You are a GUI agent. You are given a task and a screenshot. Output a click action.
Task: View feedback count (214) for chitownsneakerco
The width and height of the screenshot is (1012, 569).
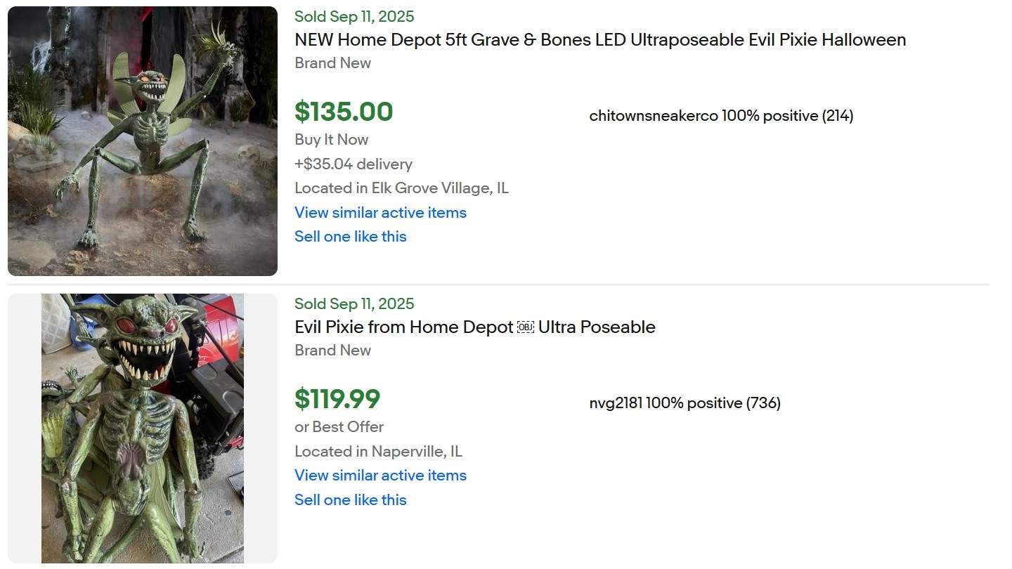coord(836,115)
